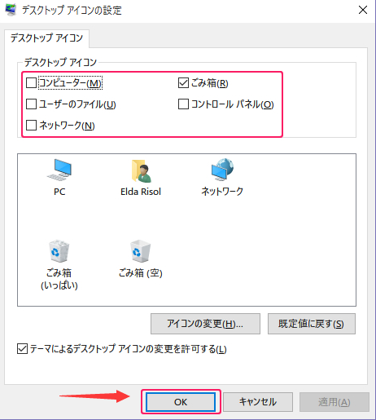
Task: Tick the ユーザーのファイル(U) checkbox
Action: point(31,104)
